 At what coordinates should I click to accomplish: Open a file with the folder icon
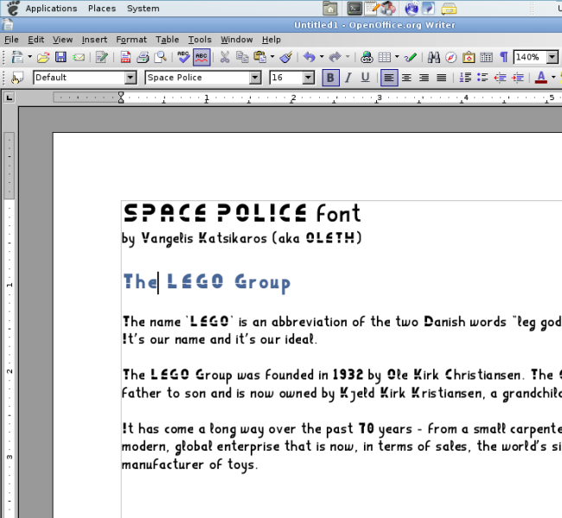(43, 57)
